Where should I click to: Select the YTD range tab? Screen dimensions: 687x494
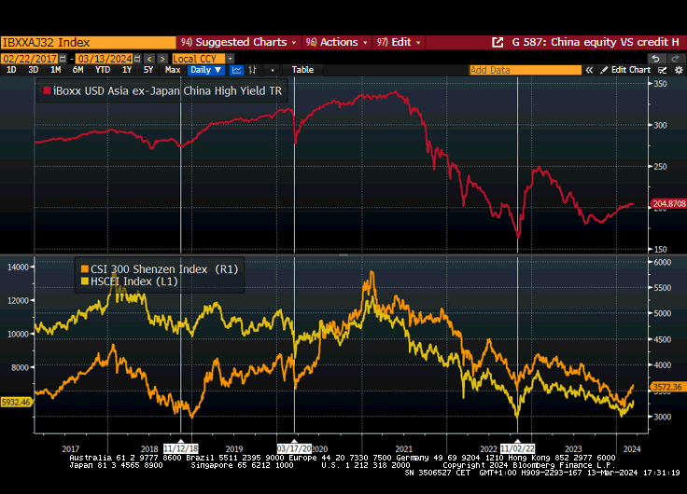103,70
